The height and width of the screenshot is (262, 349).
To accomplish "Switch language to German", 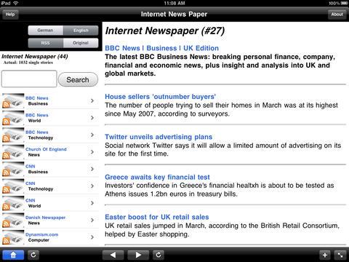I will (x=46, y=31).
